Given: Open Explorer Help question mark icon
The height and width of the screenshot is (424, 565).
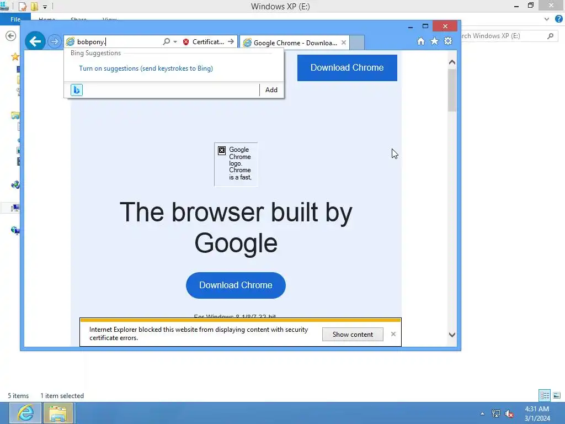Looking at the screenshot, I should pos(559,19).
